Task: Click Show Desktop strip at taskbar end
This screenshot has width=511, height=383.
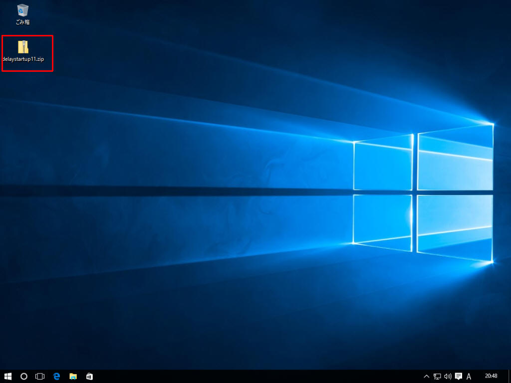Action: point(510,377)
